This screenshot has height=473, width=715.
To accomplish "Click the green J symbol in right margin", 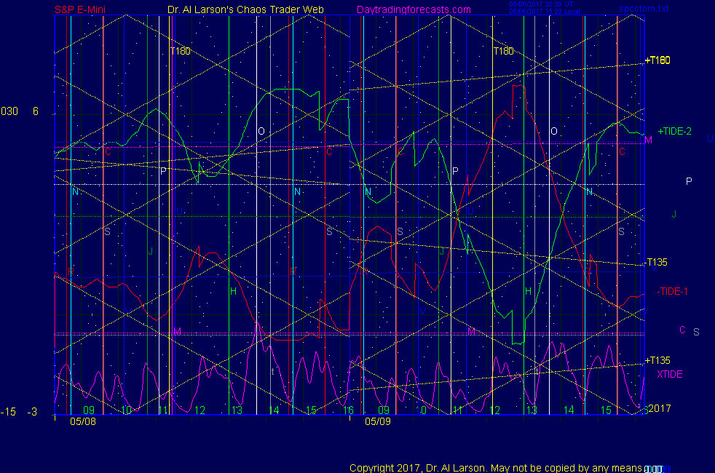I will pos(674,214).
